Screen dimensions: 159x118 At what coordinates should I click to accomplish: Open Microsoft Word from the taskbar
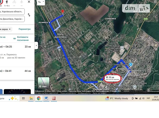46,98
